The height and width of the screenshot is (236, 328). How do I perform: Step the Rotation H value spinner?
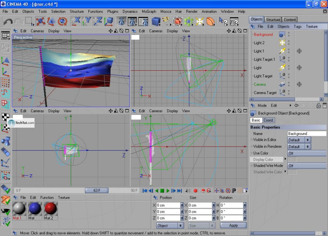245,205
